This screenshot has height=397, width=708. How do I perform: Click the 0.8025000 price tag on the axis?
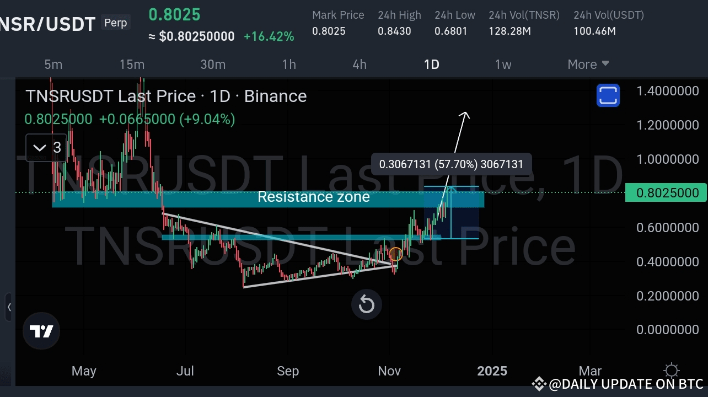(x=666, y=192)
